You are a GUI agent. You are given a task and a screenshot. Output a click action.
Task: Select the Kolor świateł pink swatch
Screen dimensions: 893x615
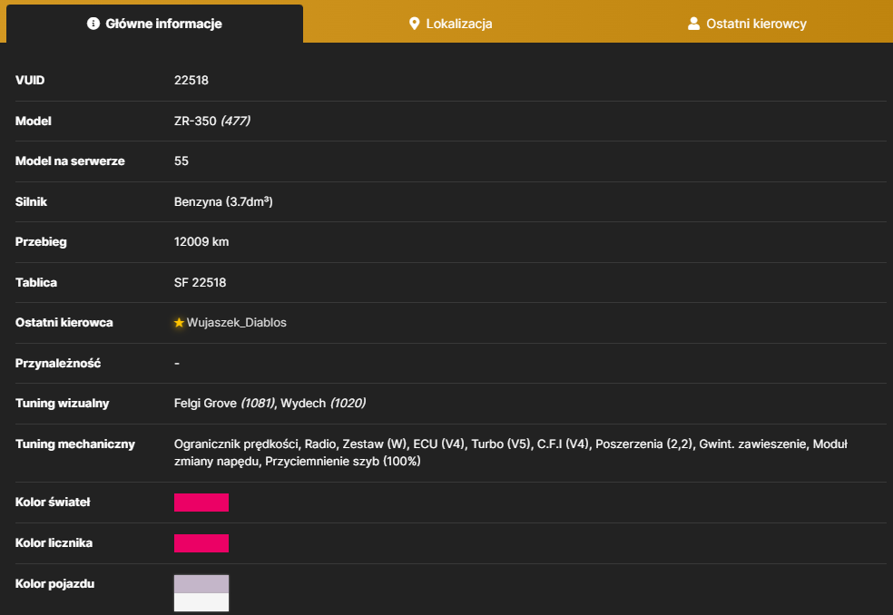201,503
